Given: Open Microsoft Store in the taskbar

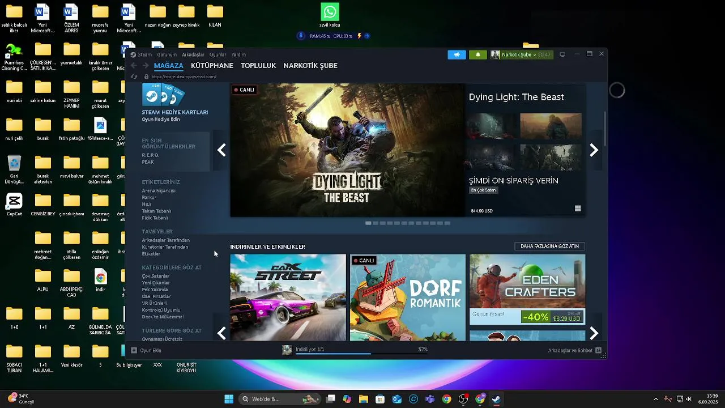Looking at the screenshot, I should tap(380, 399).
